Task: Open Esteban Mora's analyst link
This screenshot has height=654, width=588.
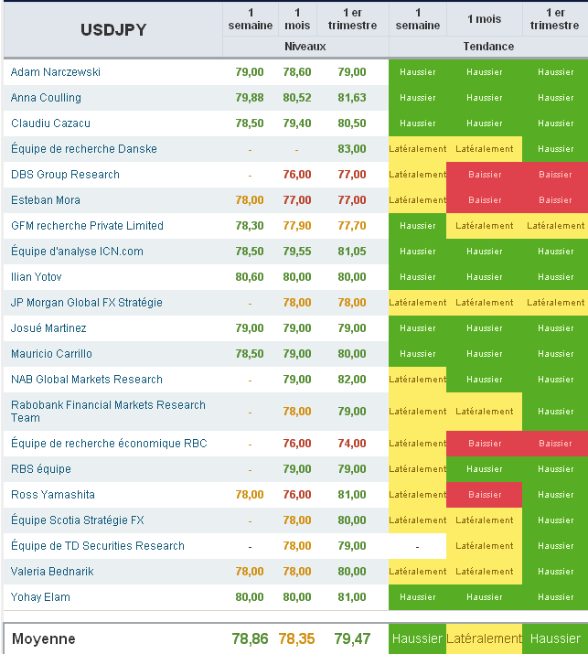Action: click(46, 200)
